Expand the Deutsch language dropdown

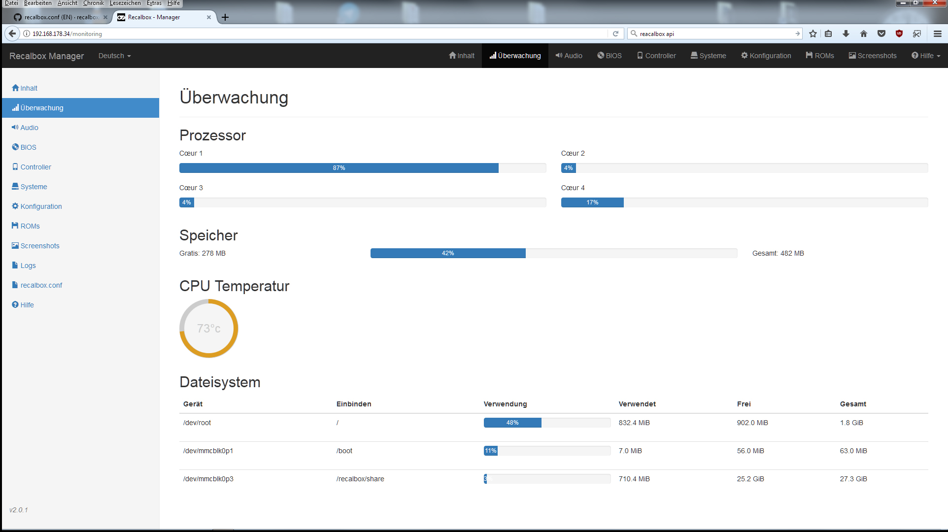[114, 56]
